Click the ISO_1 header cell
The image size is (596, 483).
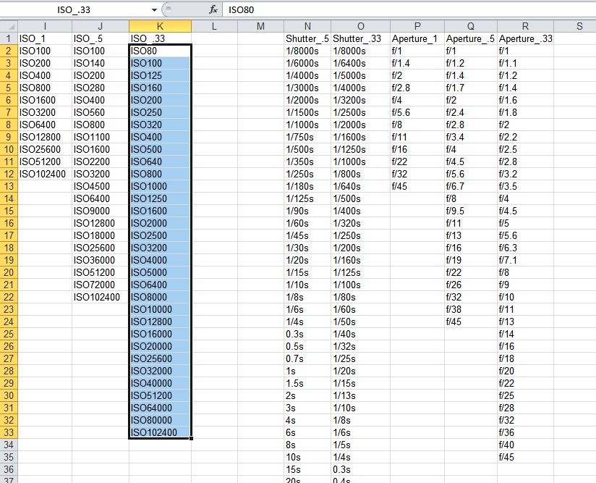coord(45,38)
